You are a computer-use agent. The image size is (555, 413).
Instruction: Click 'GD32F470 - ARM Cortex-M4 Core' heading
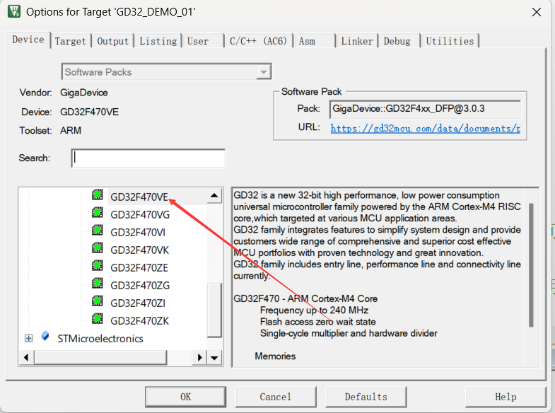click(305, 298)
